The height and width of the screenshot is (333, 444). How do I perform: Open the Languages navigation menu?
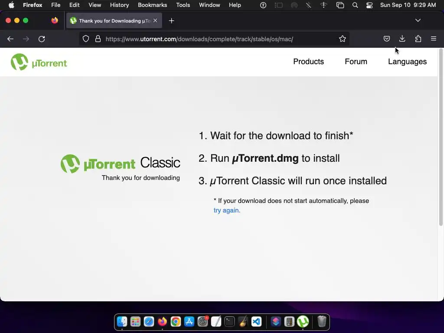pyautogui.click(x=407, y=62)
